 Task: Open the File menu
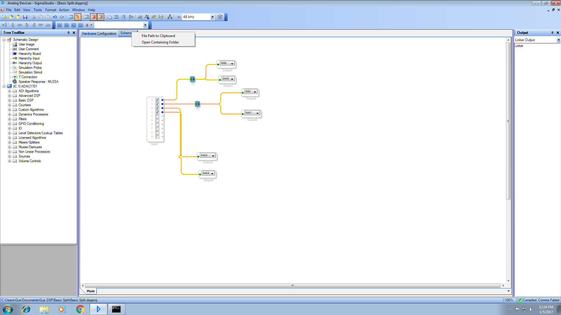pyautogui.click(x=9, y=10)
